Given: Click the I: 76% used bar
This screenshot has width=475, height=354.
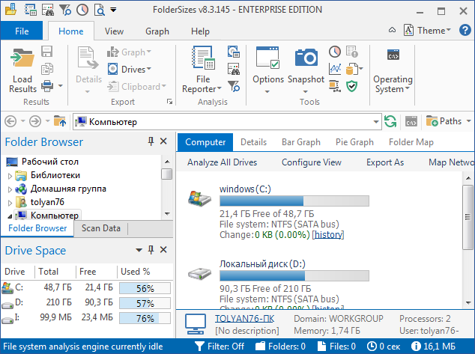Looking at the screenshot, I should [x=145, y=318].
